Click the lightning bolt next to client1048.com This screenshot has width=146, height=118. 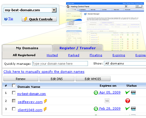pos(45,109)
